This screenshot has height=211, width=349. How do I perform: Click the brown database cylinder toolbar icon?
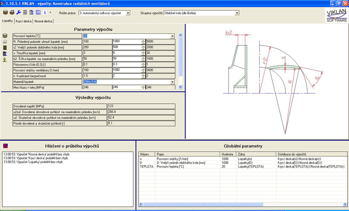[5, 12]
